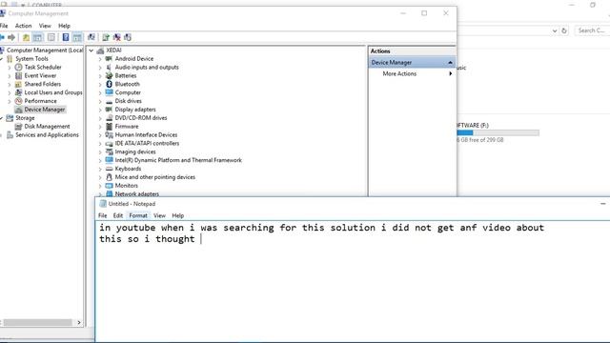The width and height of the screenshot is (610, 343).
Task: Click the System Tools icon in left tree
Action: pos(10,59)
